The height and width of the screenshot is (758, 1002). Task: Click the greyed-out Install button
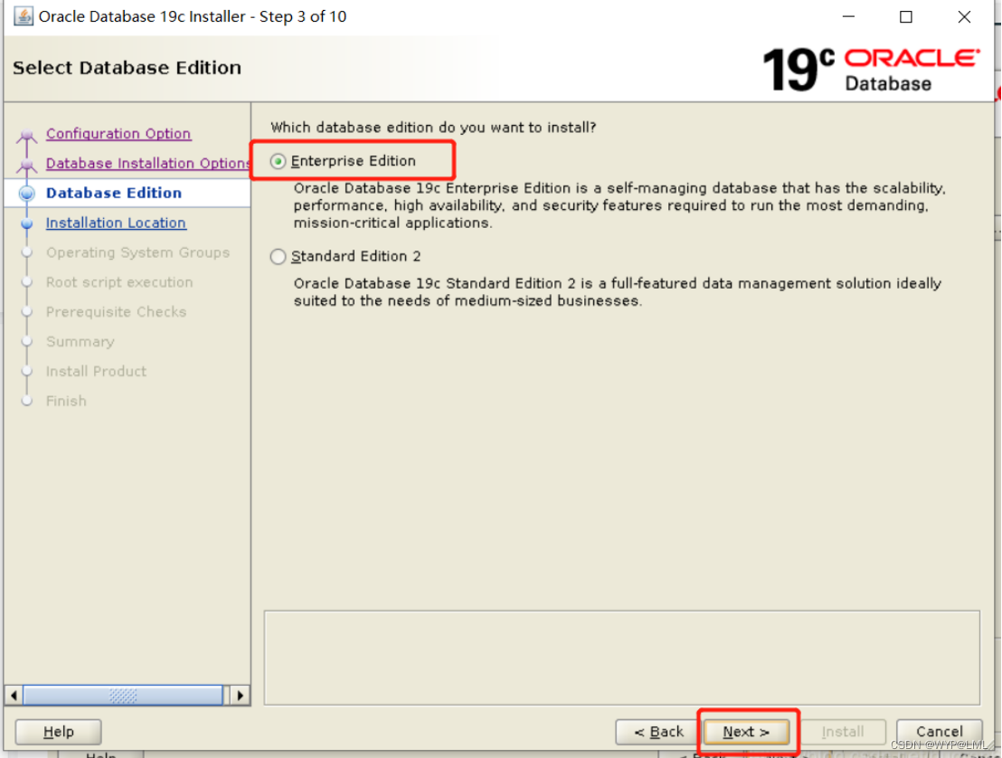point(842,732)
